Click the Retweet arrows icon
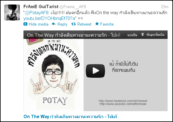Screen dimensions: 173x122 click(x=73, y=24)
